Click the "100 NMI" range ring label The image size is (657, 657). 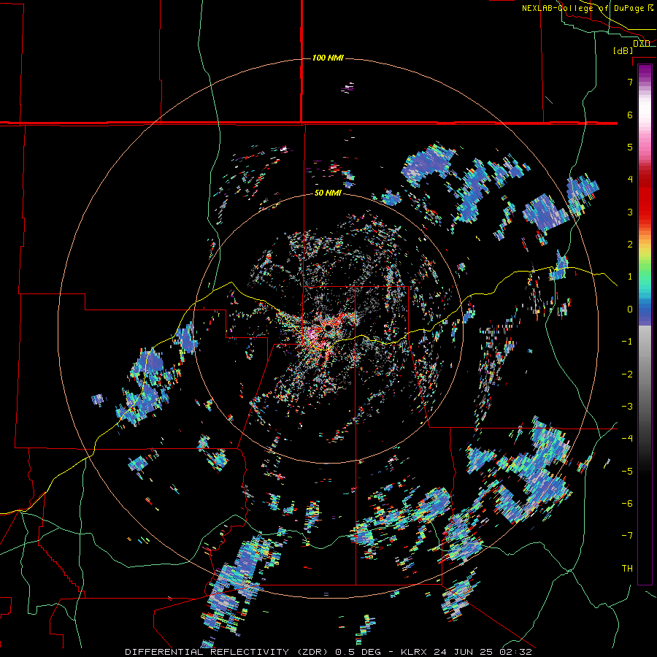pyautogui.click(x=328, y=58)
